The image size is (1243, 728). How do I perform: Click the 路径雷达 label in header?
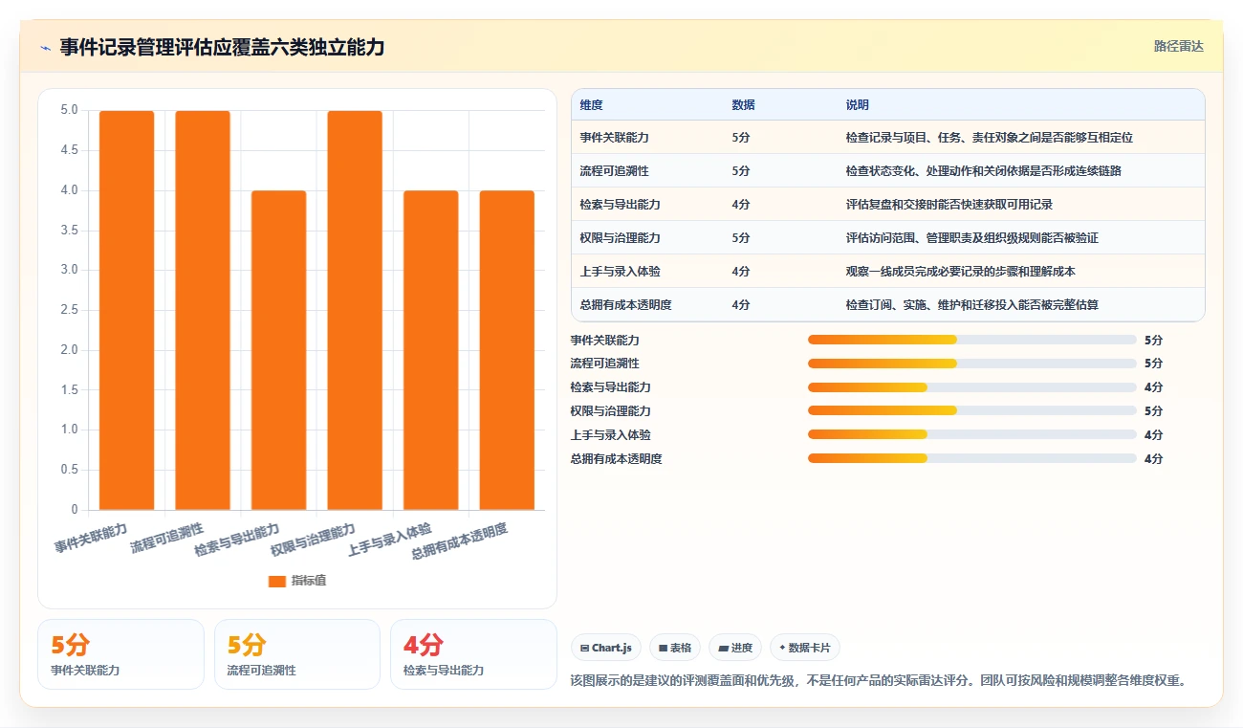[1178, 46]
